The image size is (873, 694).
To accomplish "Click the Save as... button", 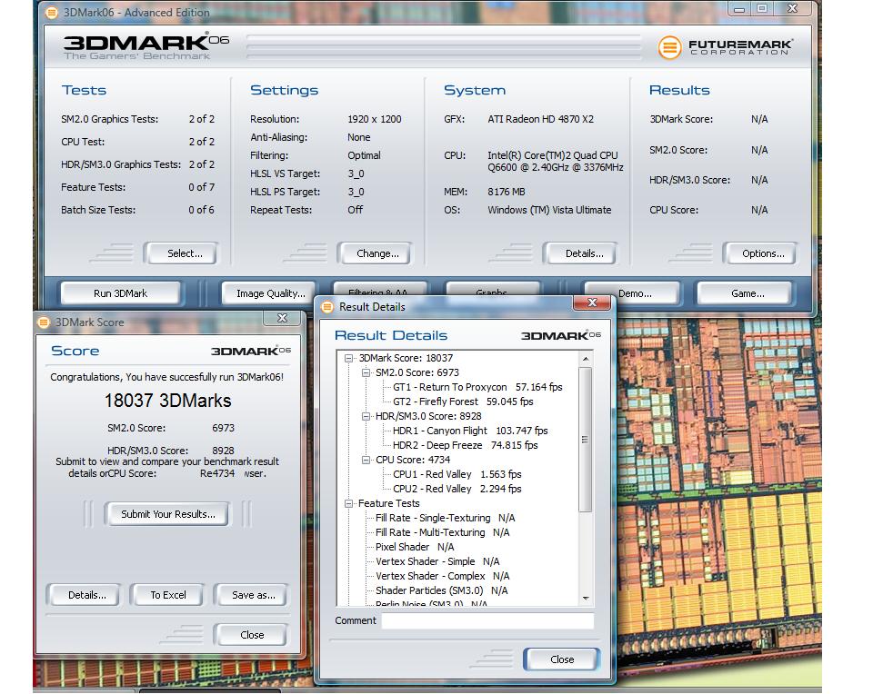I will [253, 594].
